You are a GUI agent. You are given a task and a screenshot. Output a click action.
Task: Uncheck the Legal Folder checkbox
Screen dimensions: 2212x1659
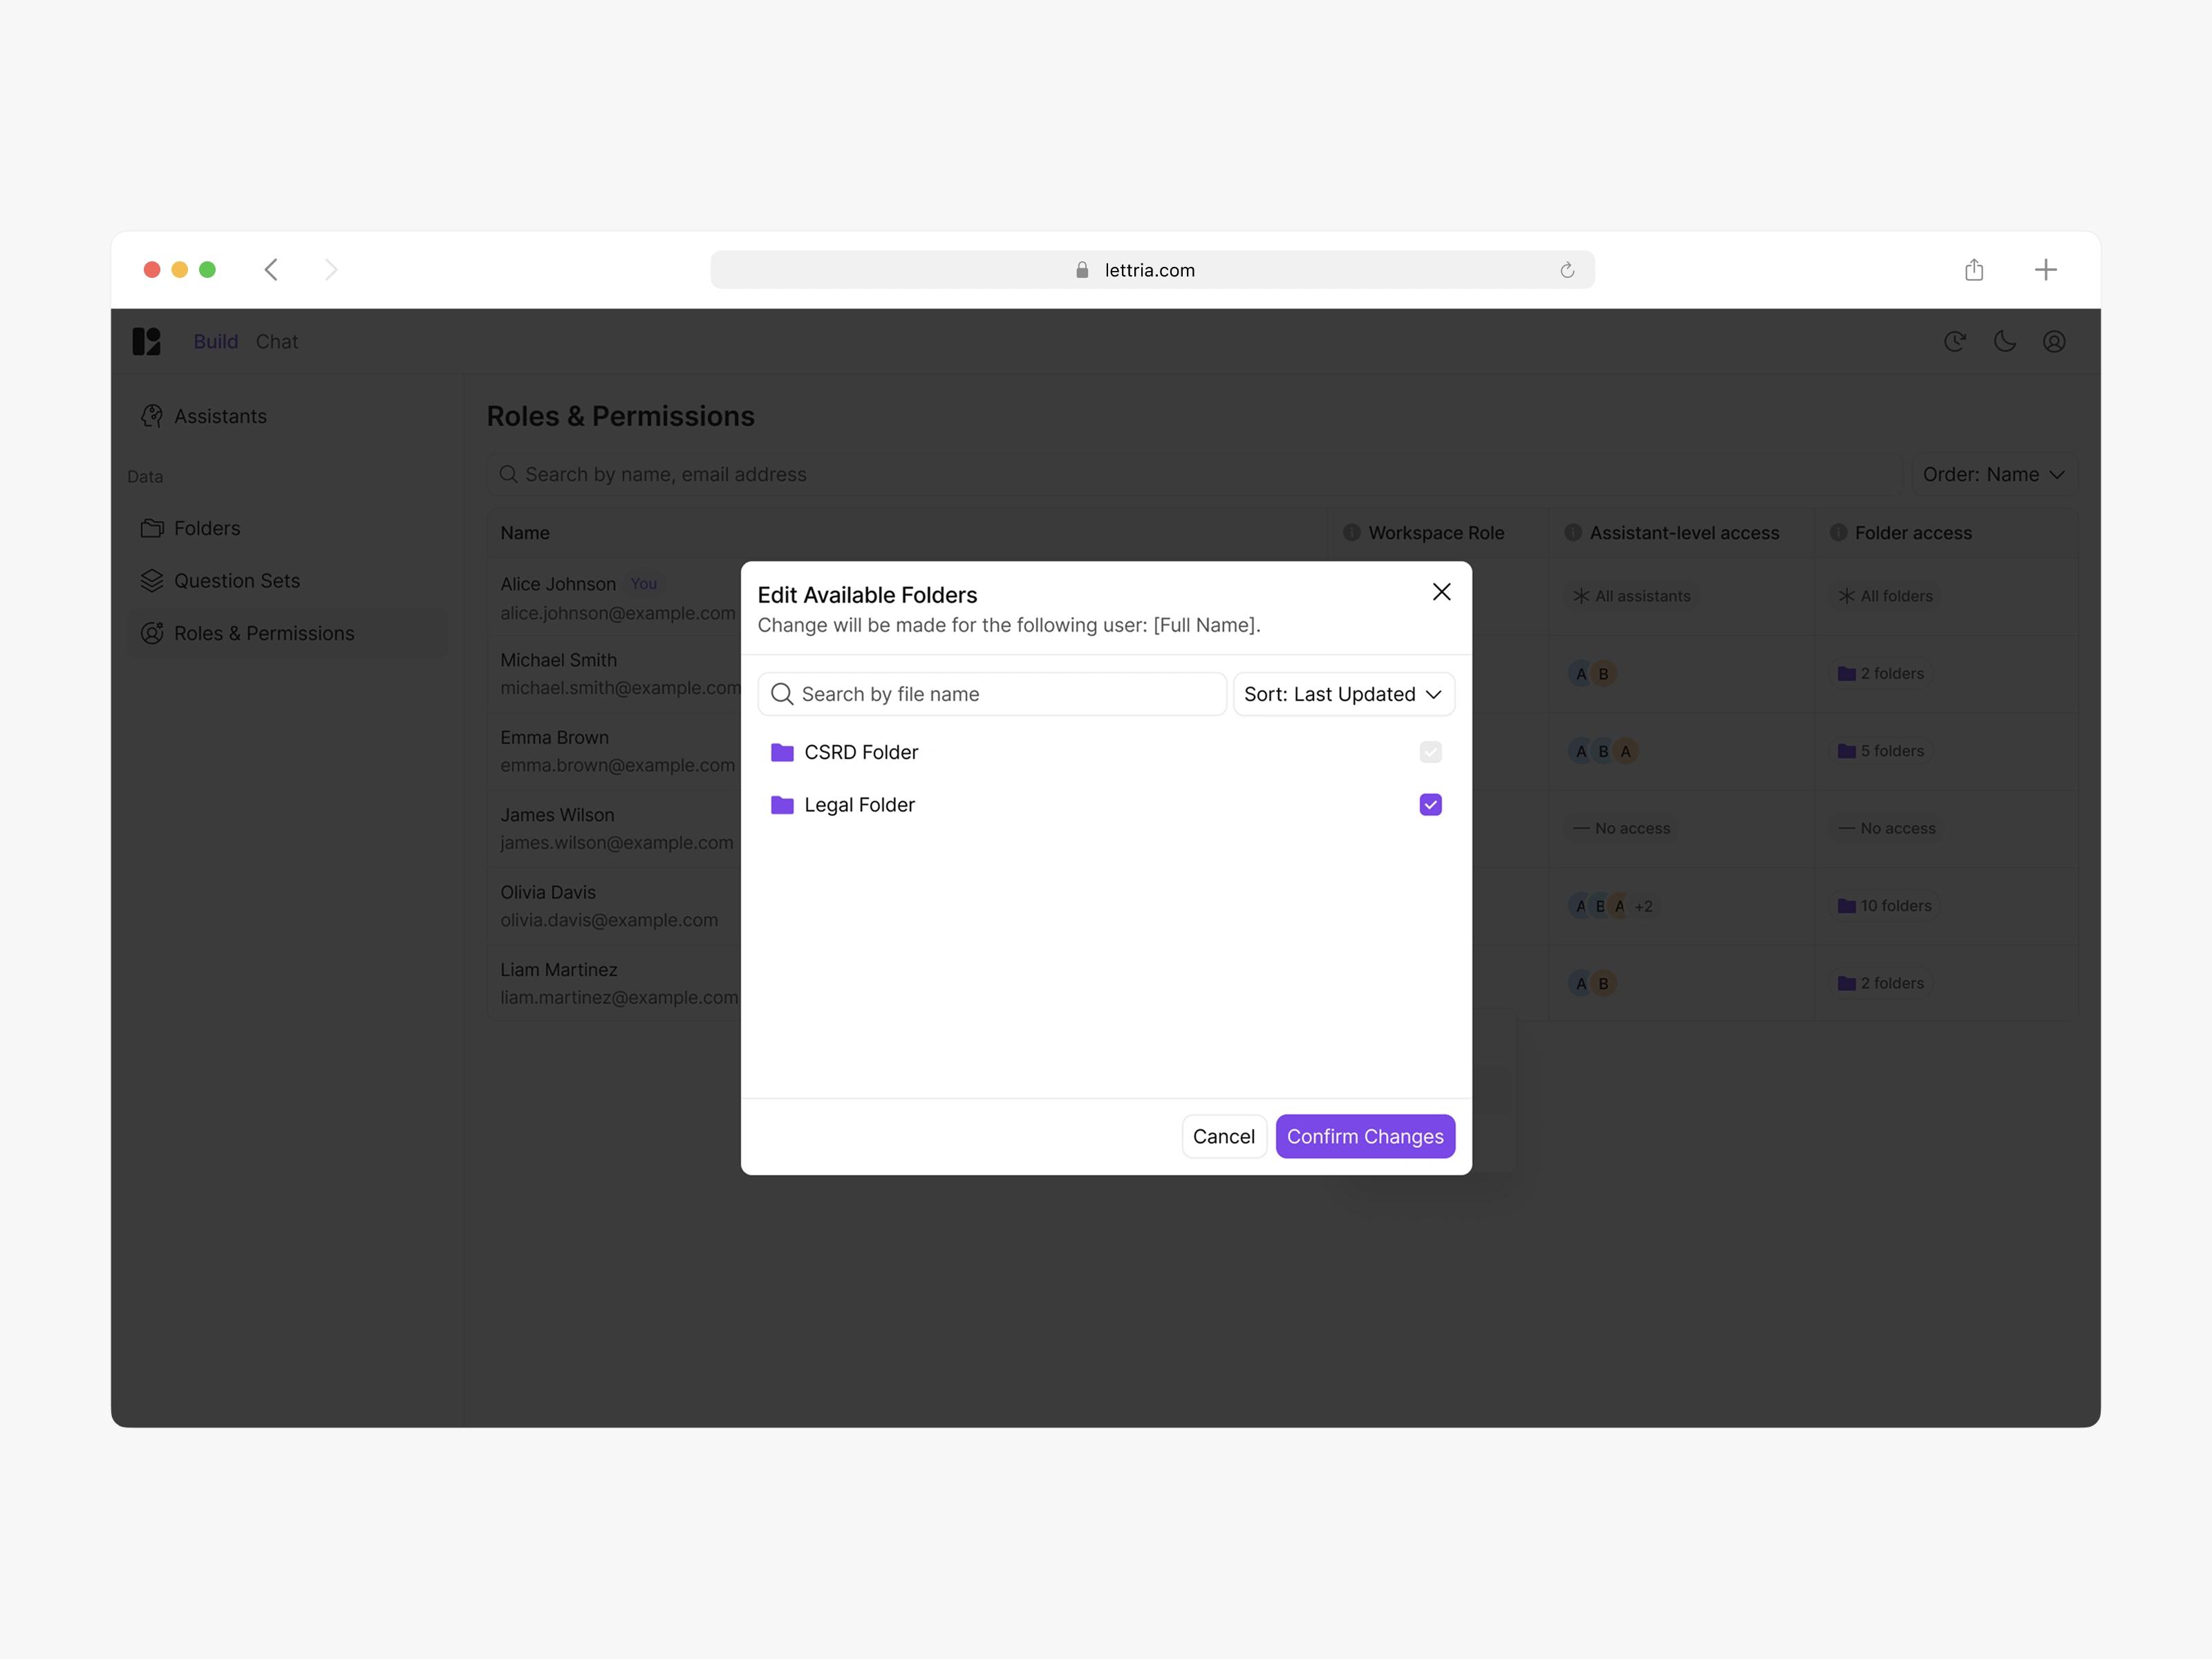point(1430,805)
